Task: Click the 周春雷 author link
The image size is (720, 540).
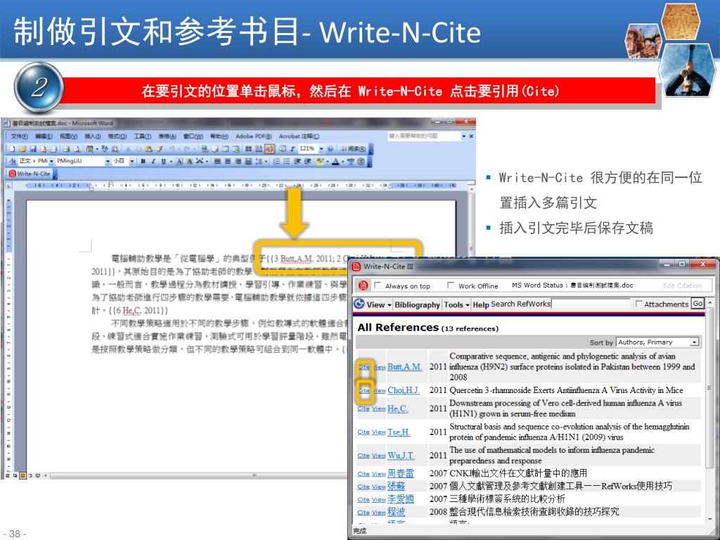Action: [x=401, y=473]
